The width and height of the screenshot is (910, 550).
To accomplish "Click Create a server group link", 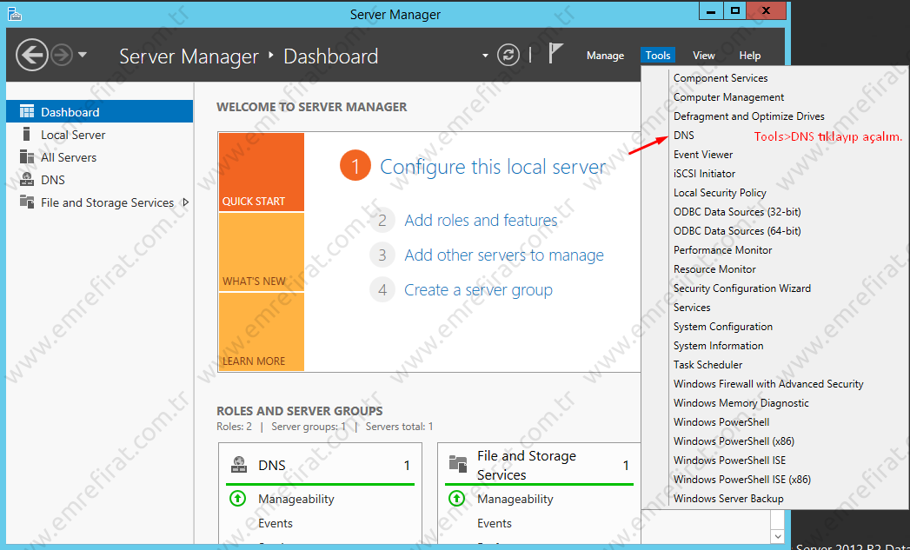I will point(478,290).
